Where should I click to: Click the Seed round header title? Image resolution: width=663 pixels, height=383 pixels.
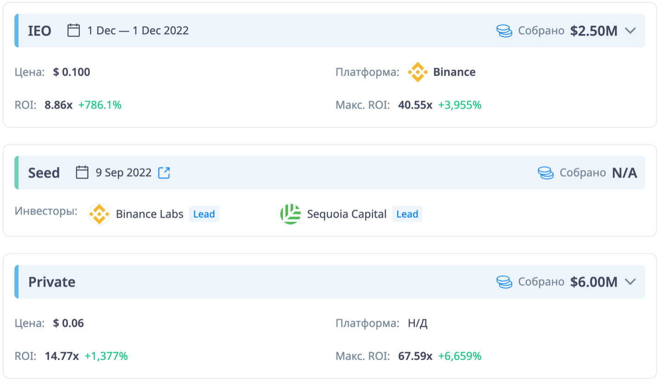[x=44, y=173]
